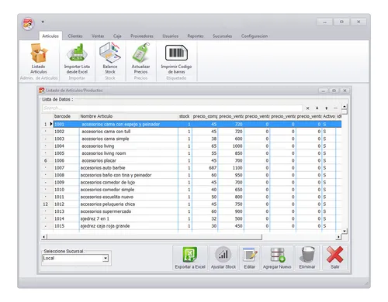Click the Search input field
This screenshot has width=388, height=302.
coord(172,108)
